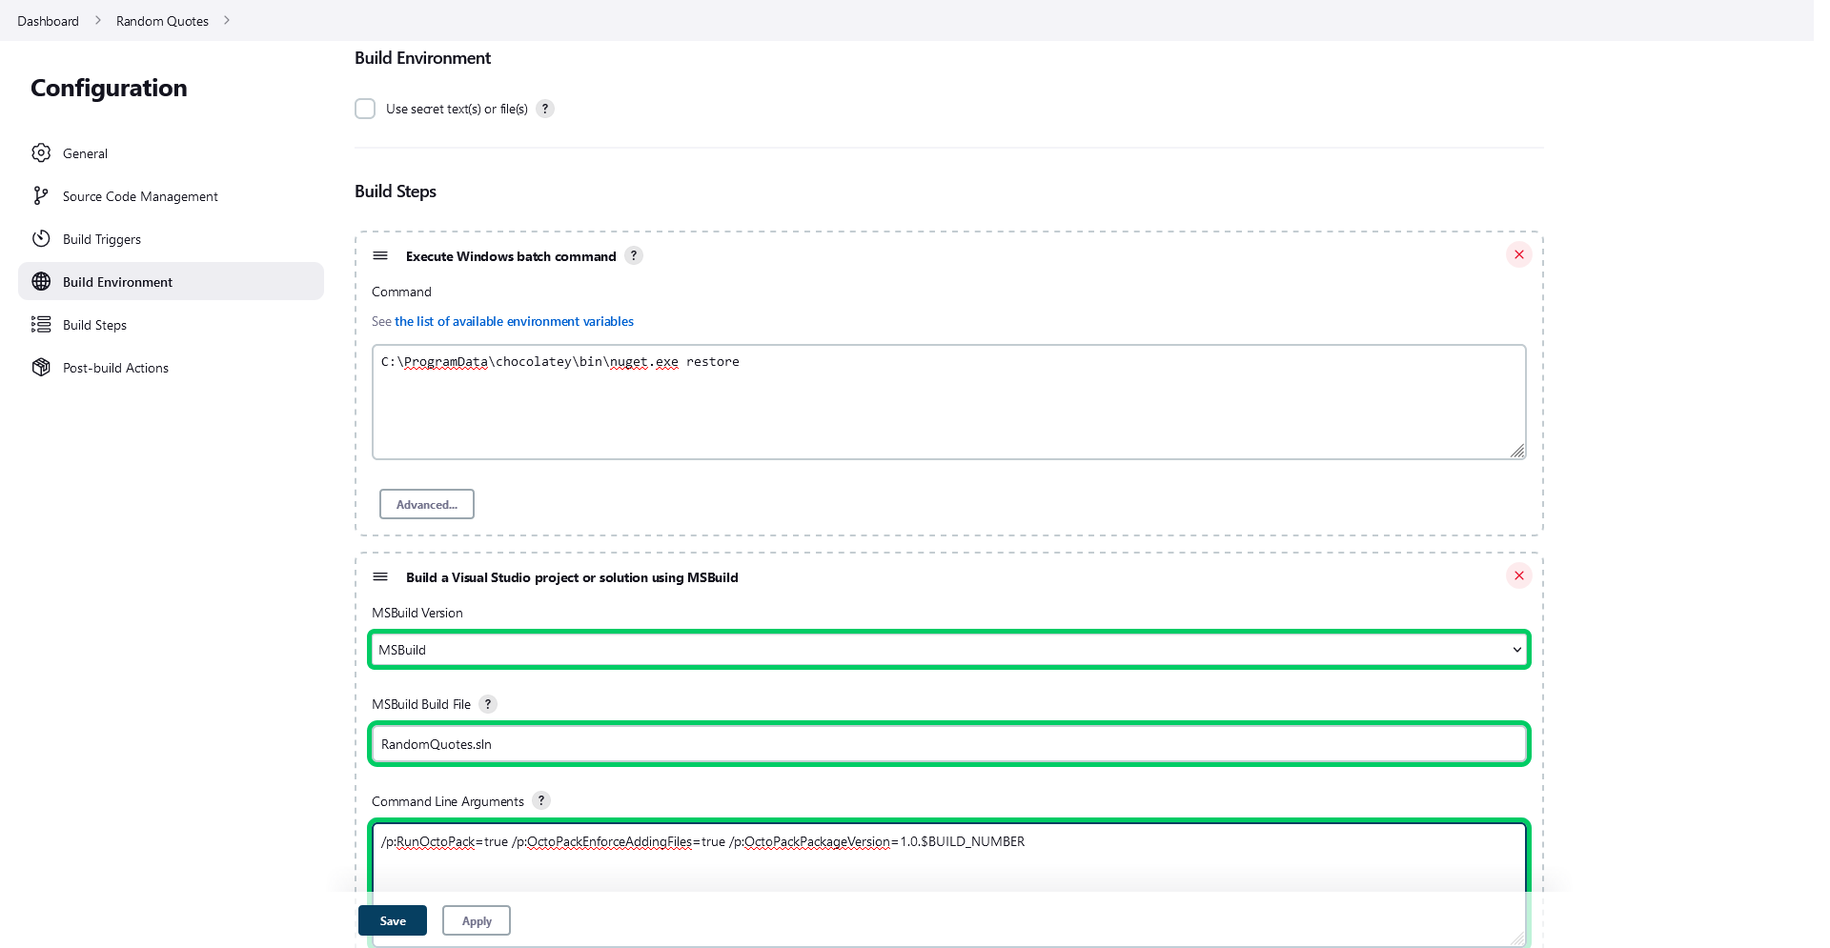Grab the drag handle of the MSBuild step
Image resolution: width=1830 pixels, height=948 pixels.
[380, 576]
